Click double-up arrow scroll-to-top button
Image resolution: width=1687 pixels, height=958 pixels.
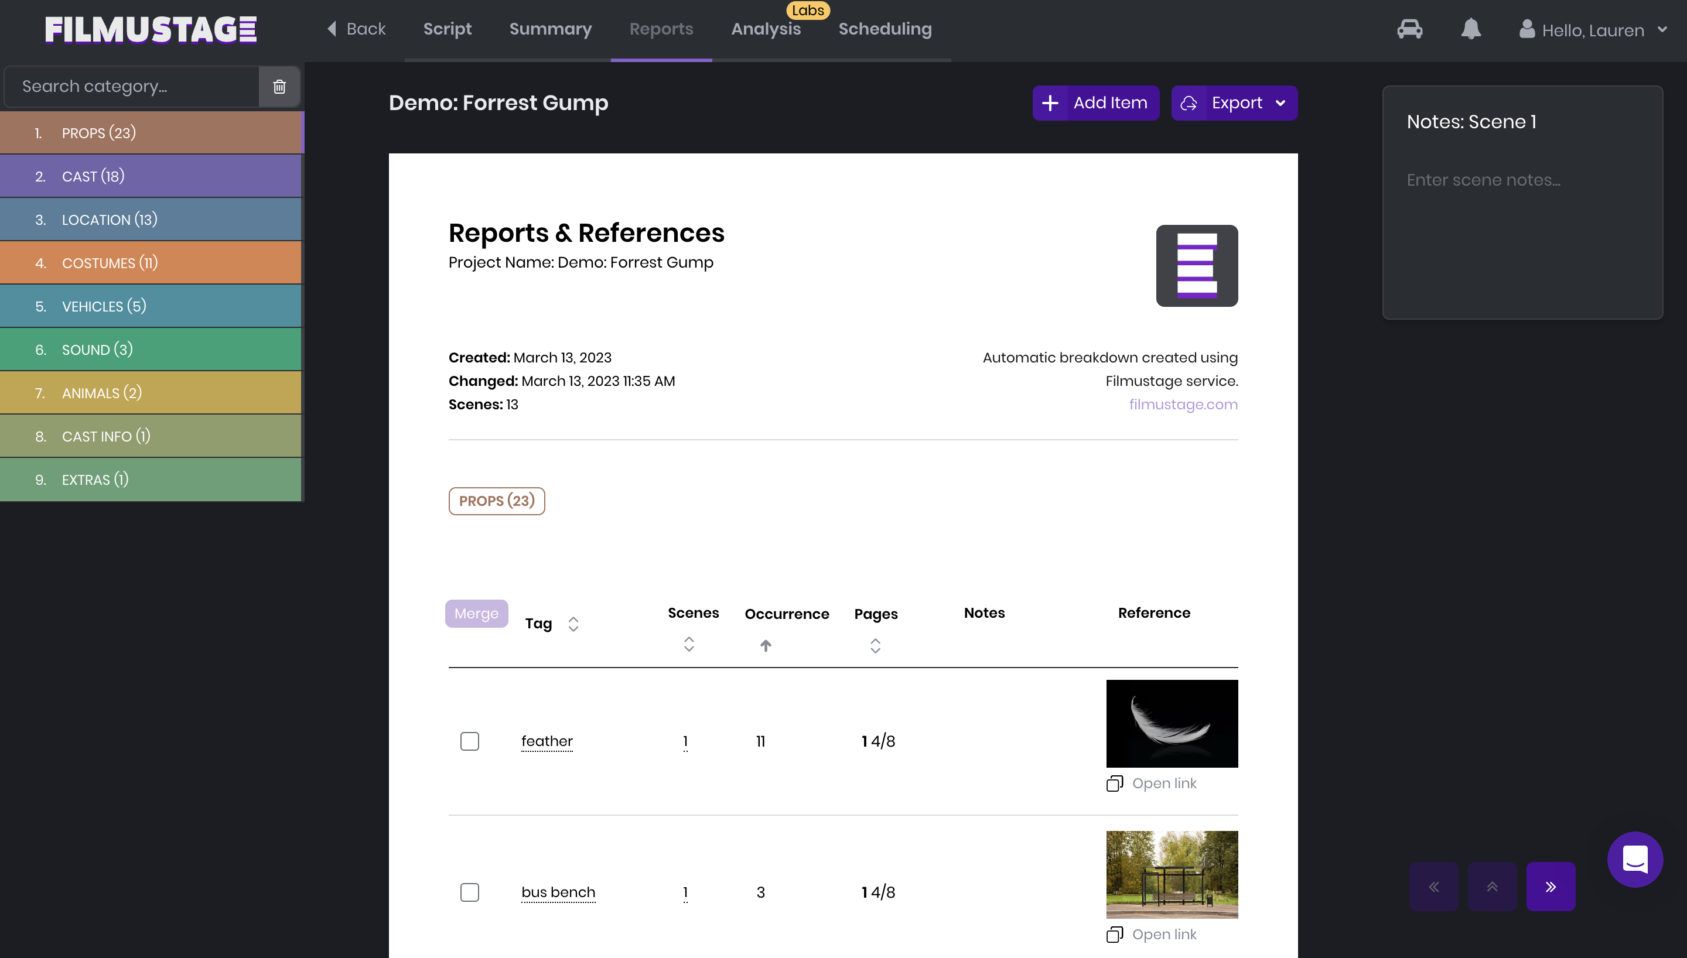(x=1491, y=887)
